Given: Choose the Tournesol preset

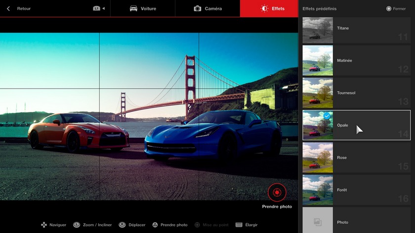Looking at the screenshot, I should [357, 93].
